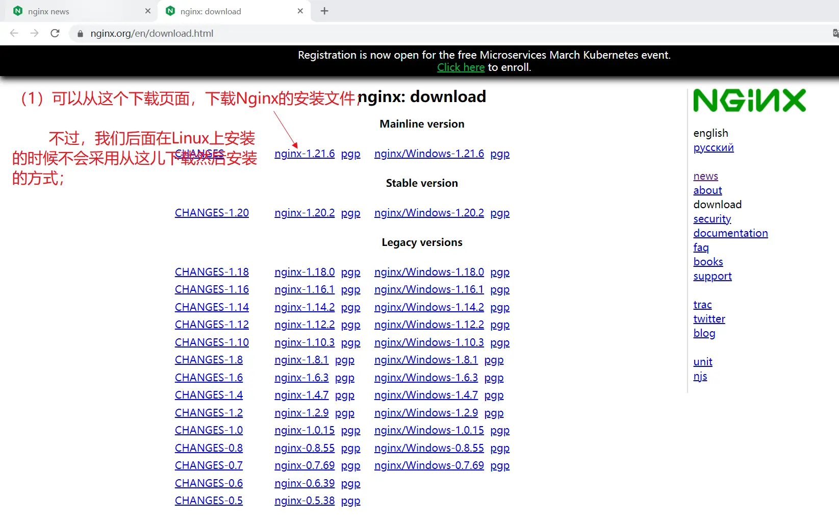This screenshot has height=521, width=839.
Task: Go to the security page
Action: tap(712, 219)
